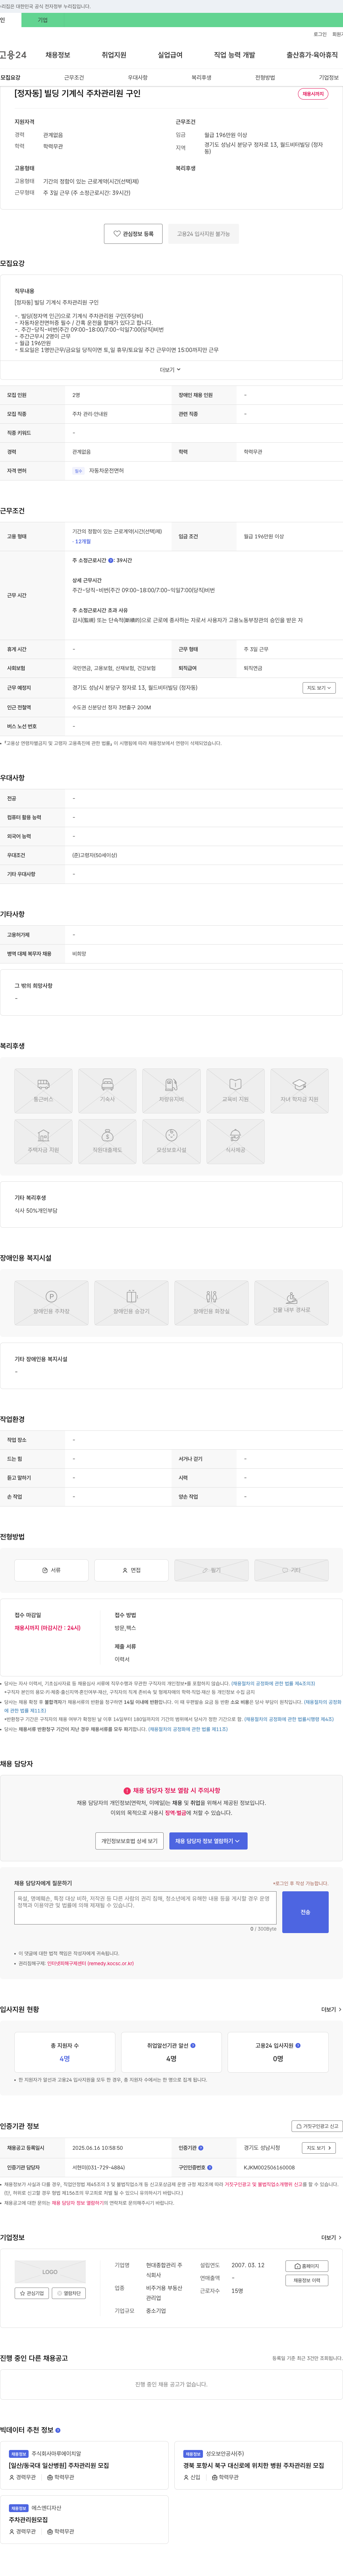The image size is (343, 2576).
Task: Open 더보기 next to 기업정보
Action: (331, 2238)
